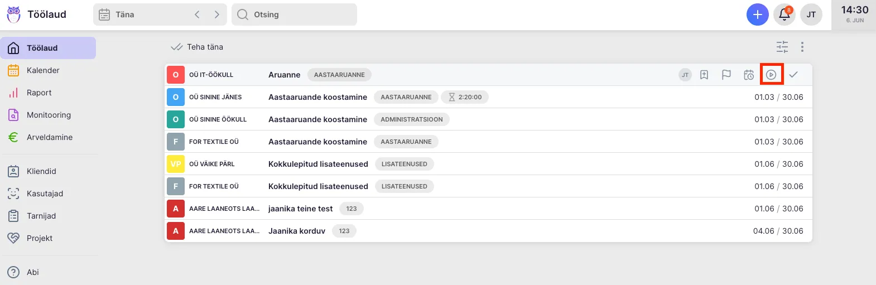
Task: Mark Aruanne task as done with checkmark
Action: [793, 75]
